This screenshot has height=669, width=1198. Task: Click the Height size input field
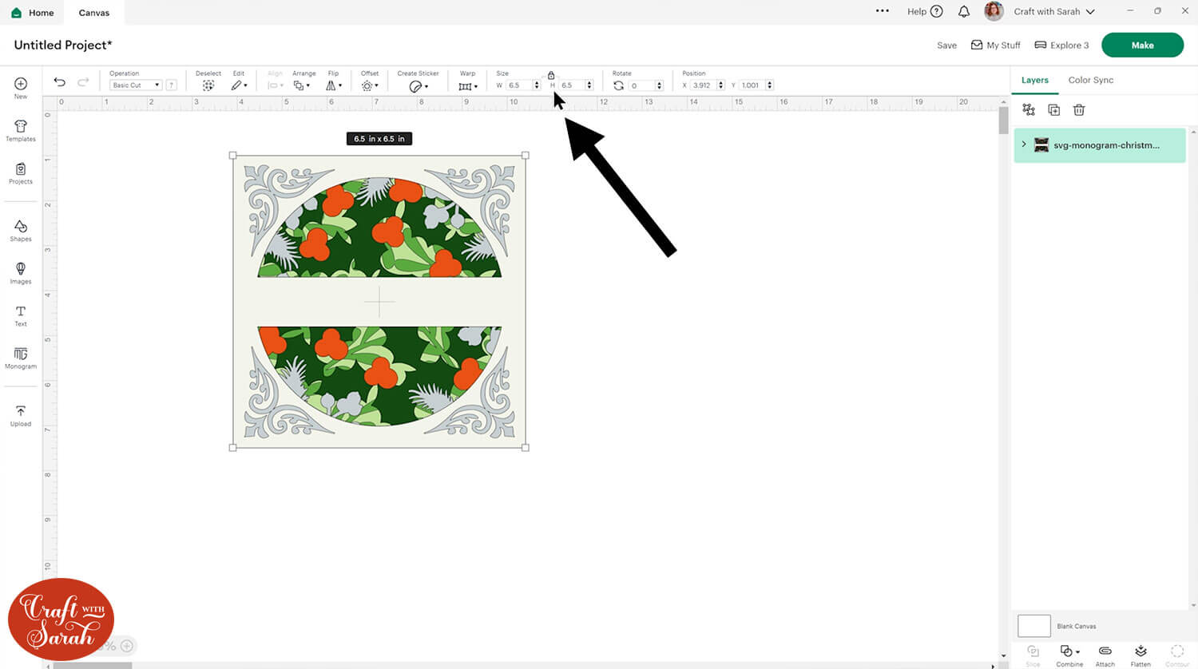(571, 85)
